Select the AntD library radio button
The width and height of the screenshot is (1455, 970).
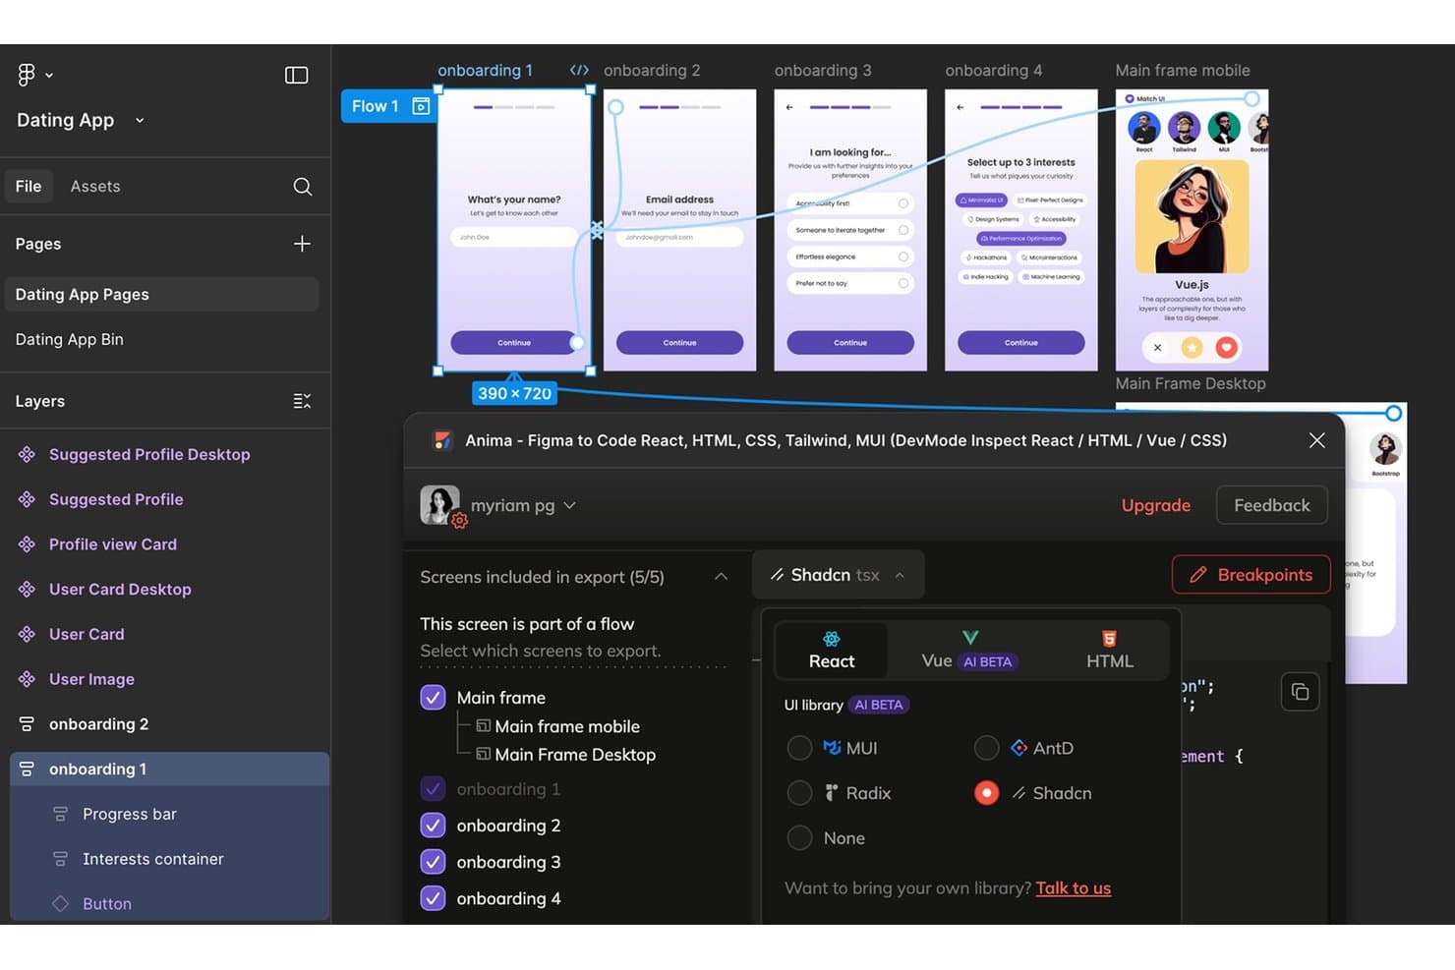click(986, 748)
